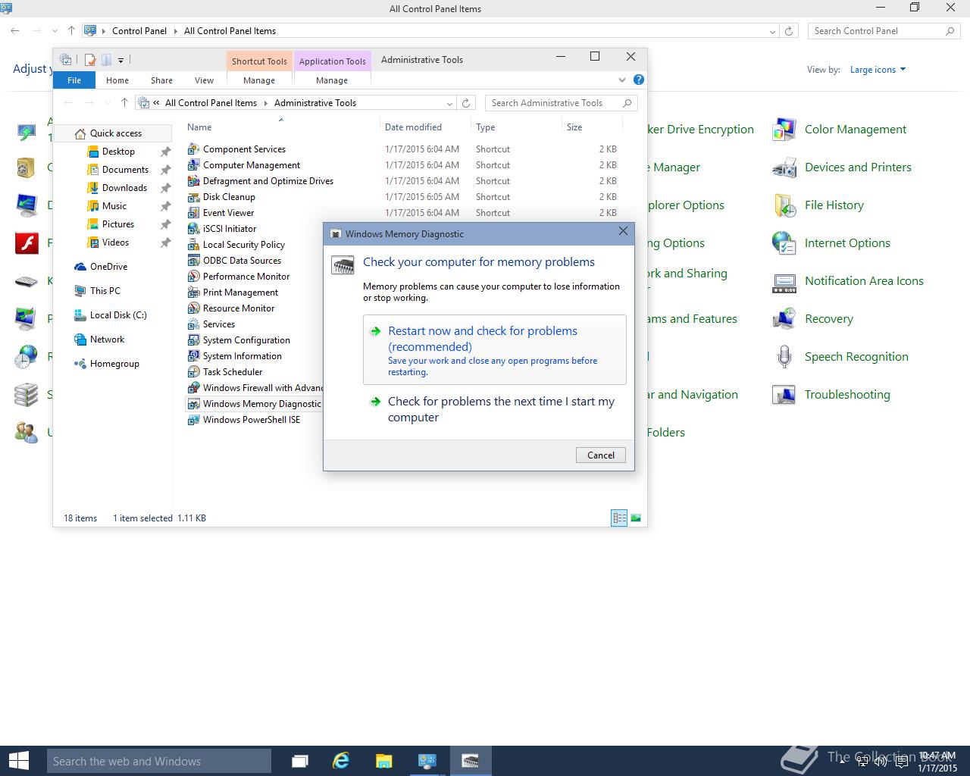This screenshot has height=776, width=970.
Task: Click the Task Scheduler icon
Action: 193,372
